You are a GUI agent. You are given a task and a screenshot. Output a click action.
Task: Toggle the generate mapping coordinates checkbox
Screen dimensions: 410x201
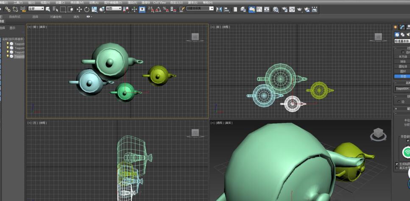point(397,164)
